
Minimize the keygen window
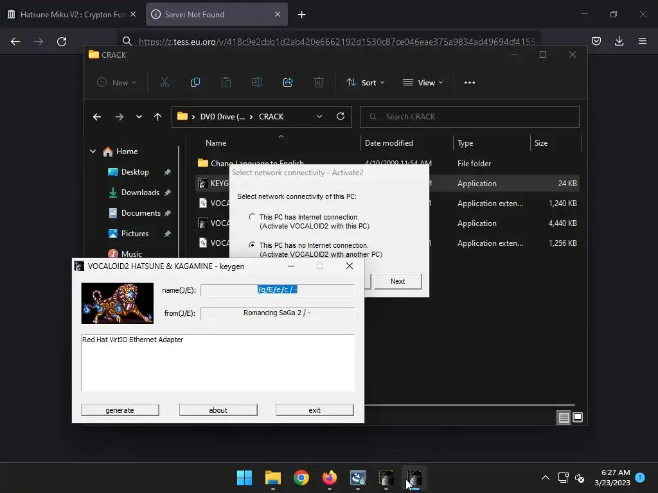tap(291, 266)
